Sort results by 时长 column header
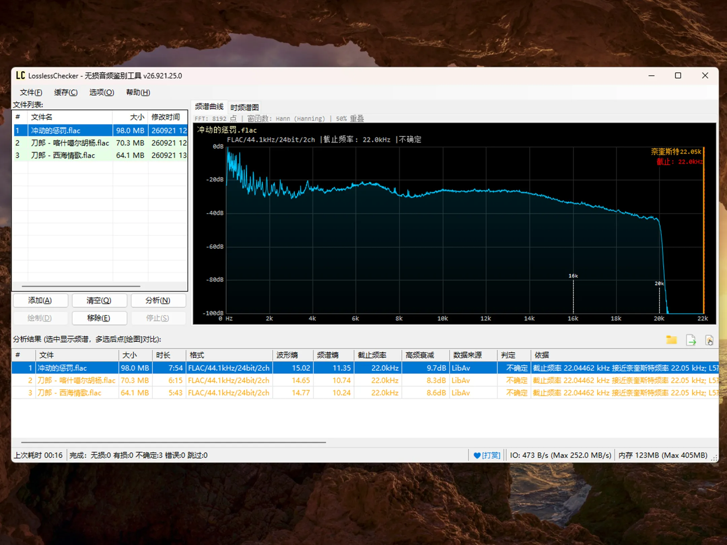Image resolution: width=727 pixels, height=545 pixels. tap(169, 355)
